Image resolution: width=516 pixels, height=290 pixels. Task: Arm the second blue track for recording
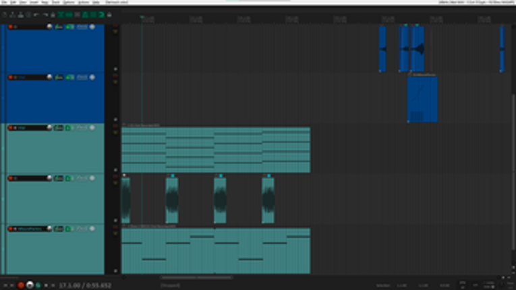tap(10, 78)
